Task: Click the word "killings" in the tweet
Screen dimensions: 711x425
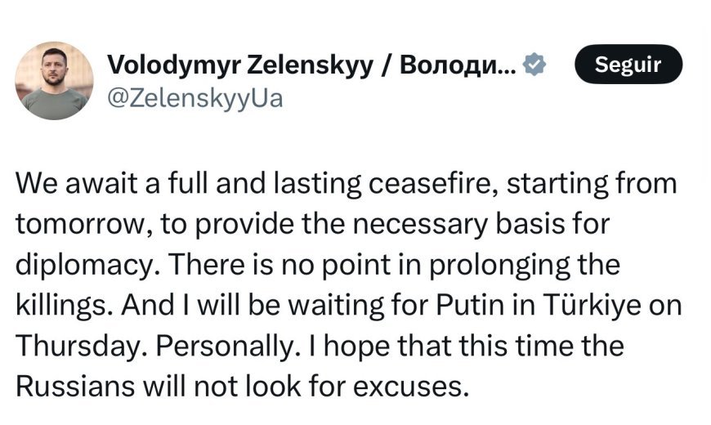Action: (x=59, y=305)
